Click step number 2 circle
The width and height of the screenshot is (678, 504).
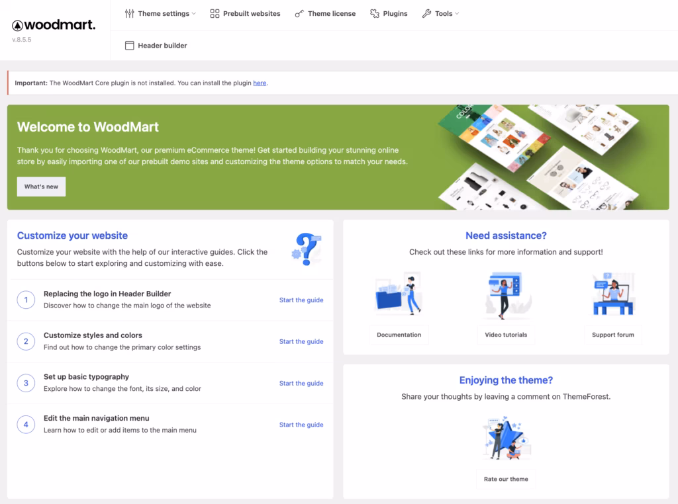(x=26, y=341)
